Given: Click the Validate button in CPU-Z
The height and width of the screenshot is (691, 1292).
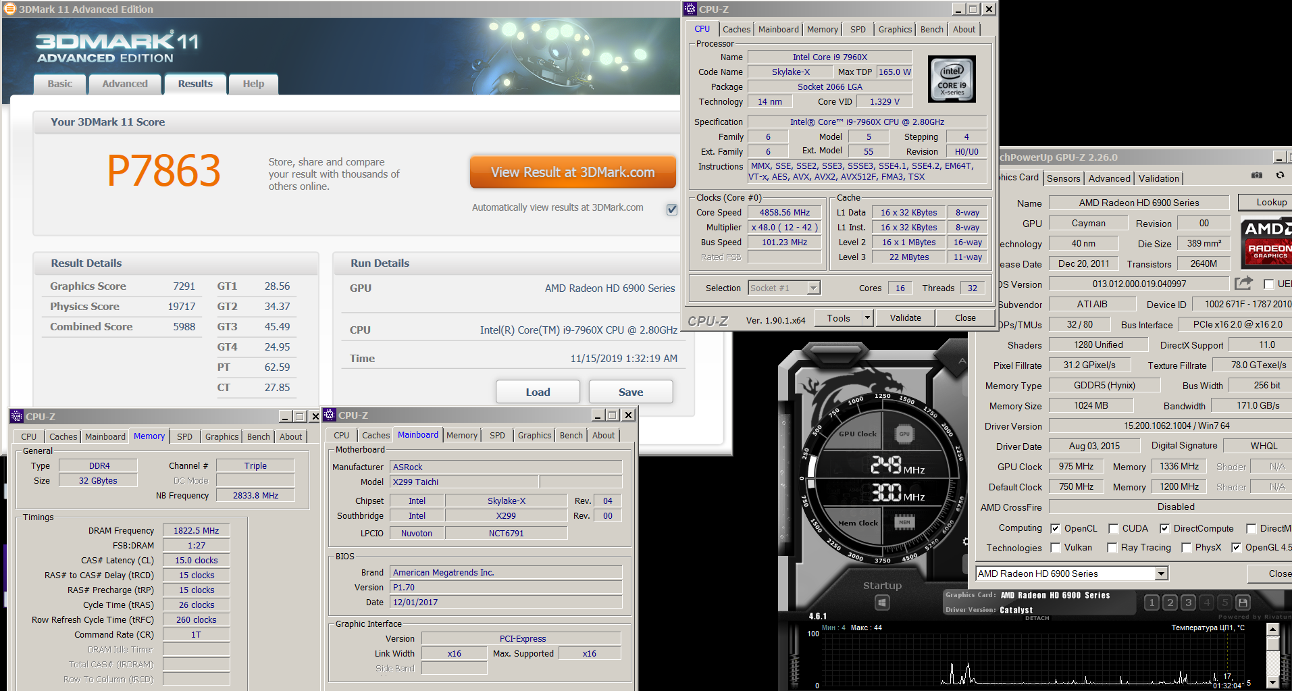Looking at the screenshot, I should click(905, 317).
